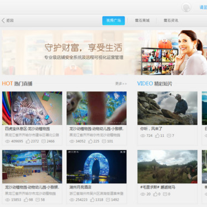Image resolution: width=207 pixels, height=207 pixels.
Task: Open comments icon on 你听，风来了 card
Action: click(169, 136)
